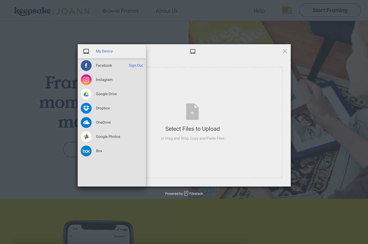Viewport: 368px width, 244px height.
Task: Choose Box as upload source
Action: pos(112,151)
